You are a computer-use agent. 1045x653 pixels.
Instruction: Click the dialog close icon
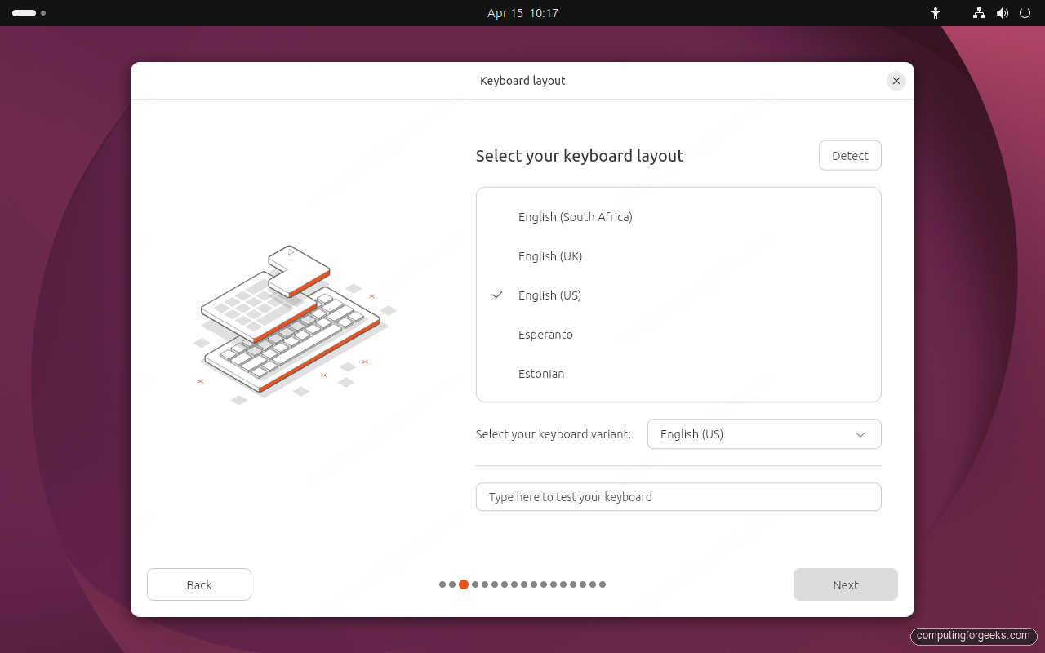click(x=896, y=81)
